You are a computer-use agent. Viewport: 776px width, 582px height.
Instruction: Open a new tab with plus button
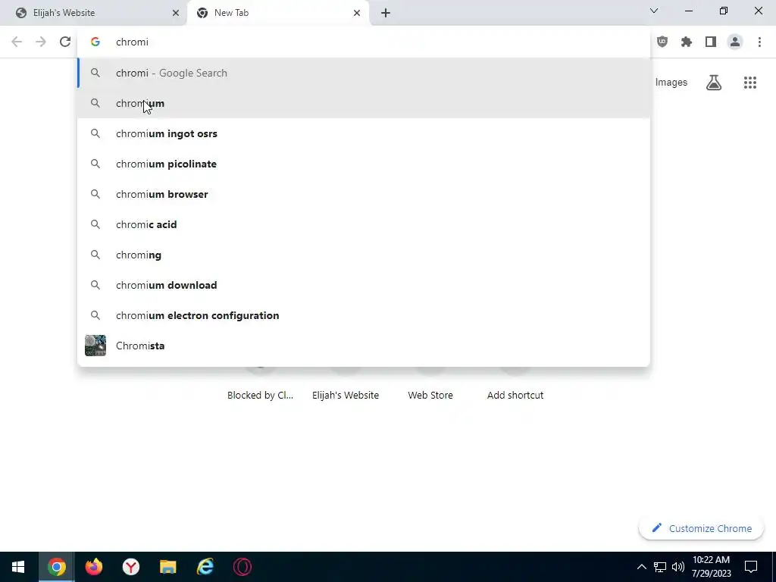(x=386, y=13)
